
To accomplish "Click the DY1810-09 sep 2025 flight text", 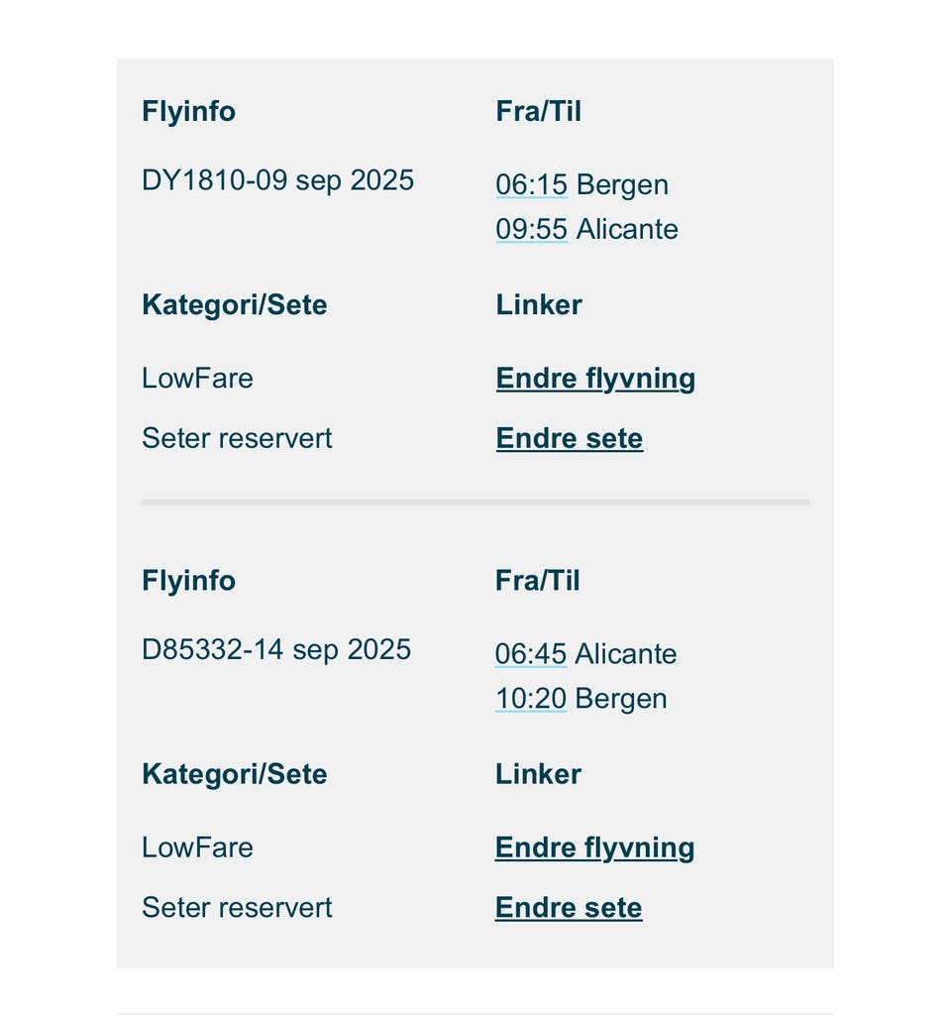I will (x=277, y=180).
